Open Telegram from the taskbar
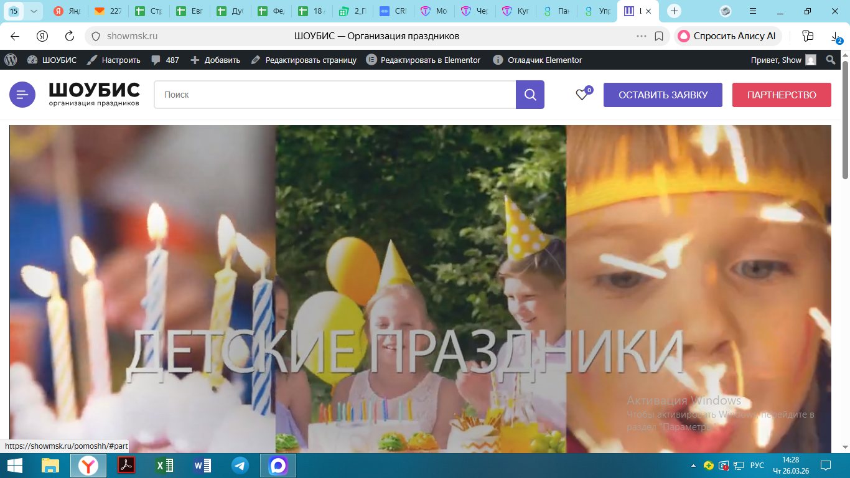 coord(240,466)
